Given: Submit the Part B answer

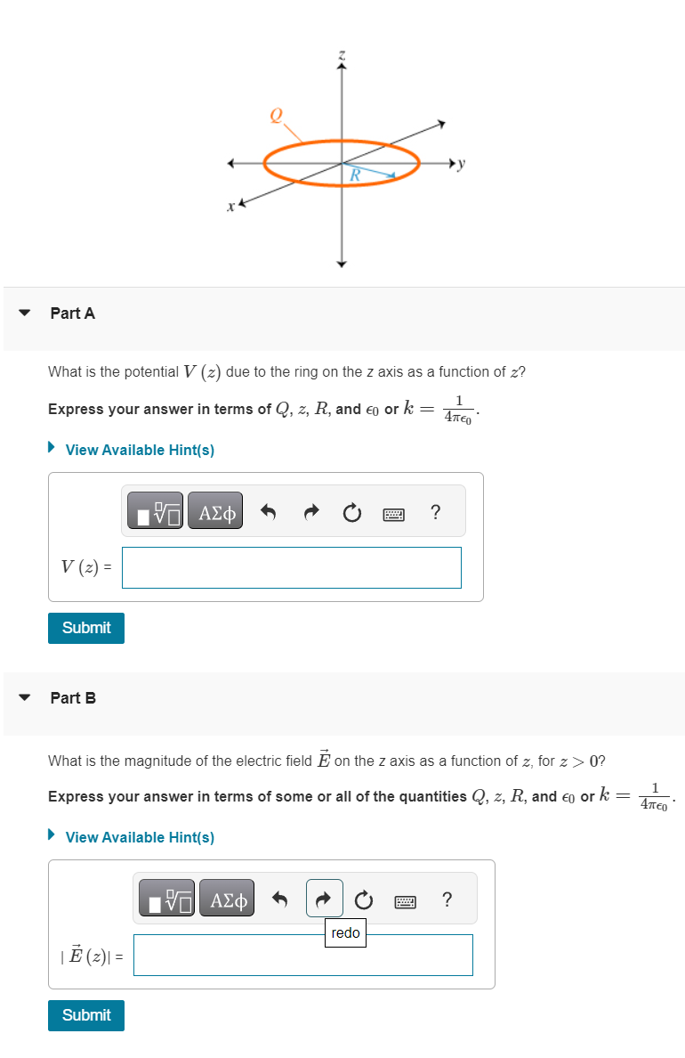Looking at the screenshot, I should [x=85, y=1015].
